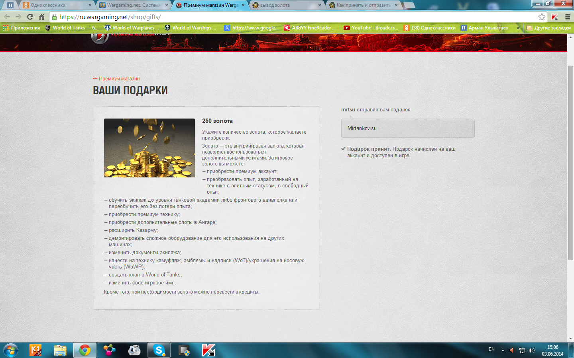Open the Как принять и отправить tab
The image size is (574, 358).
pos(363,5)
